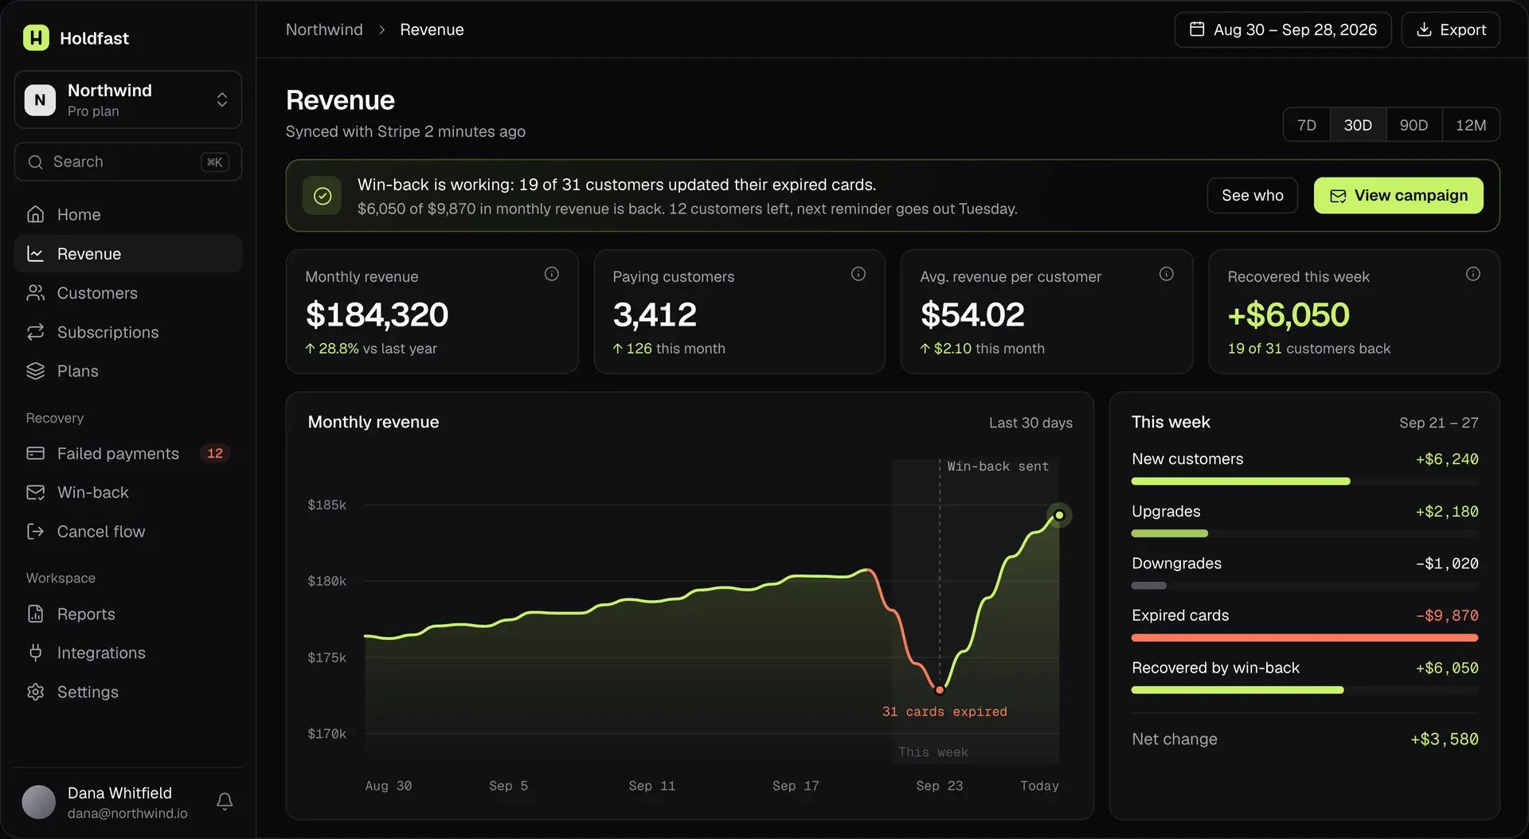This screenshot has height=839, width=1529.
Task: Go to Subscriptions label in sidebar
Action: [108, 332]
